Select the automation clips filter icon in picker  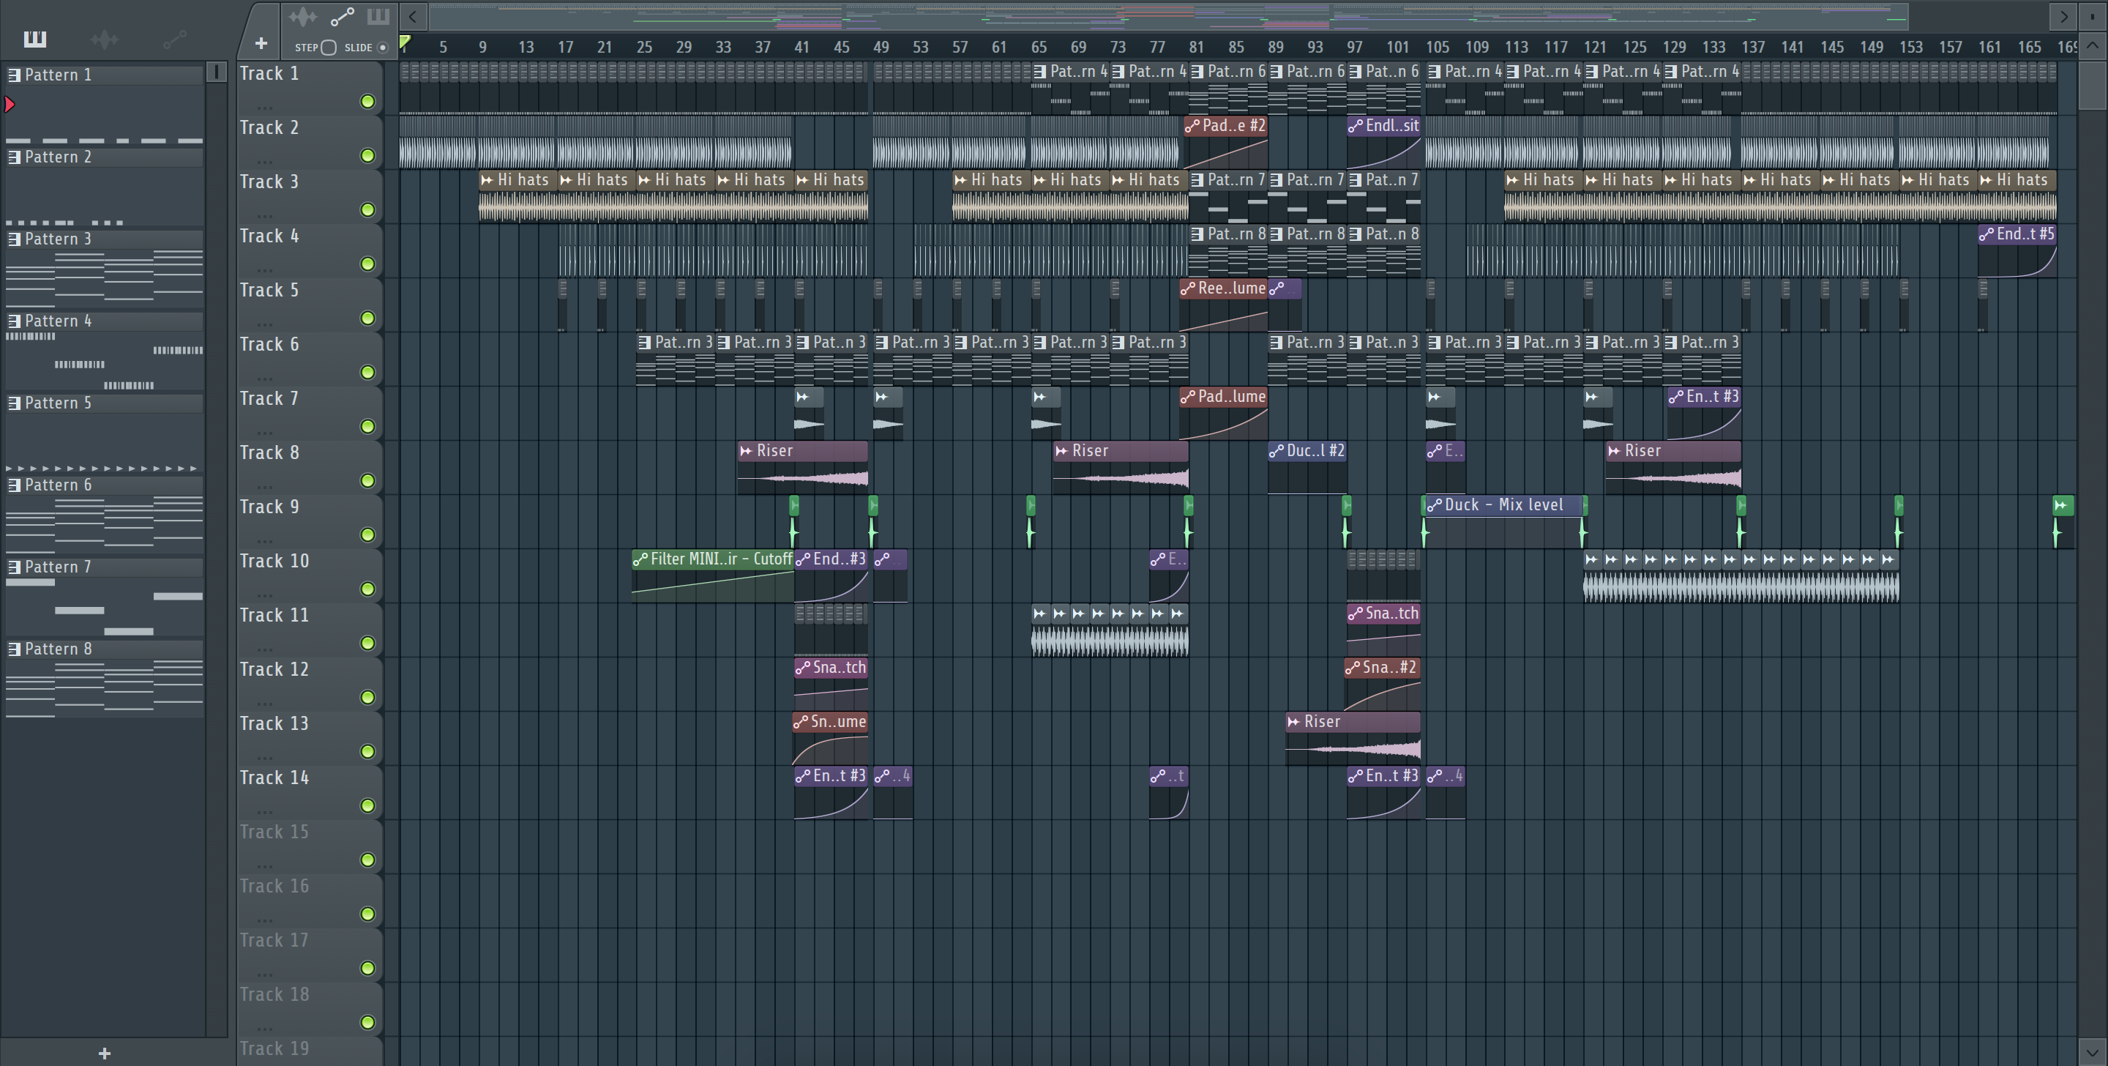174,39
